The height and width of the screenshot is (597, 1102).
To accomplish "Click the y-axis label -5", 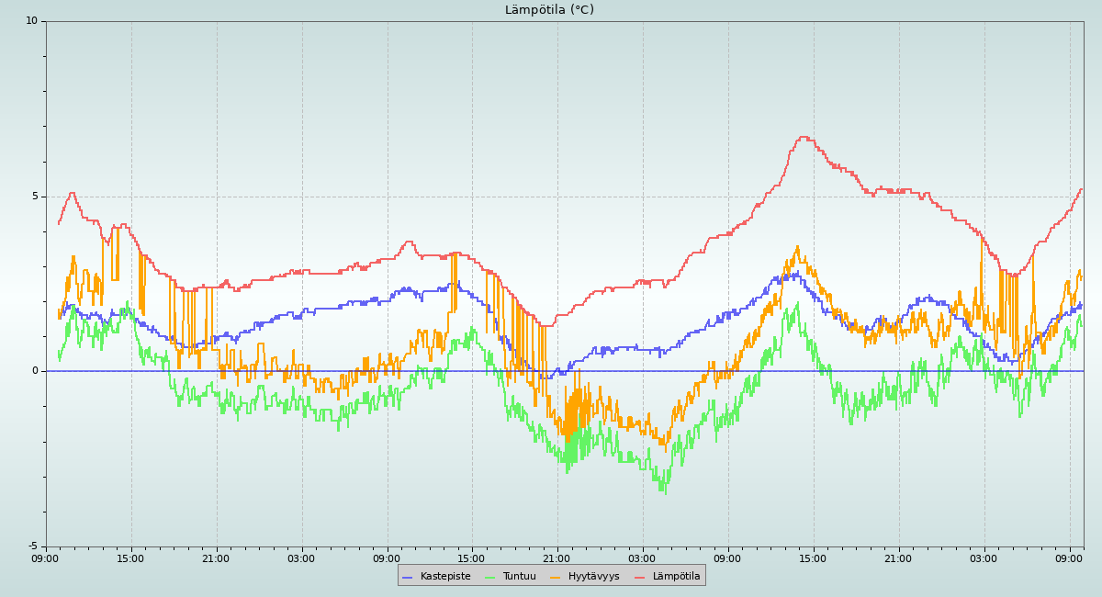I will [31, 546].
